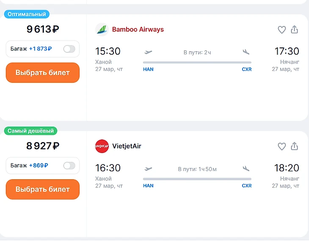Click HAN airport code on Bamboo flight
The width and height of the screenshot is (309, 242).
click(148, 69)
